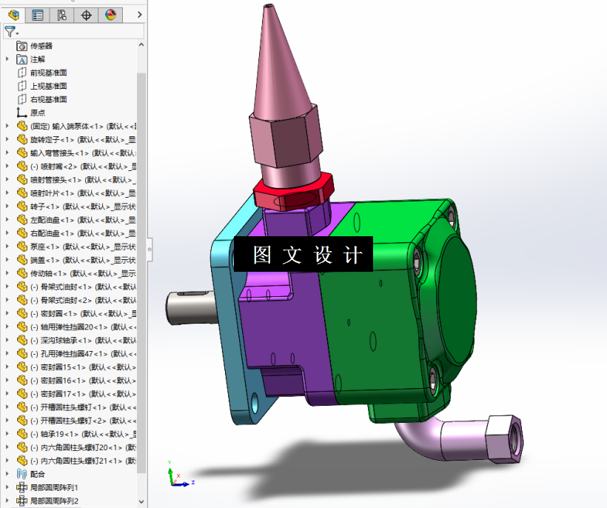Click the tree scrollbar up arrow
607x508 pixels.
[x=141, y=45]
